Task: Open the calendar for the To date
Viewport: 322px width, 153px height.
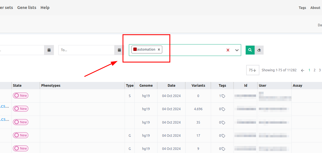Action: (119, 50)
